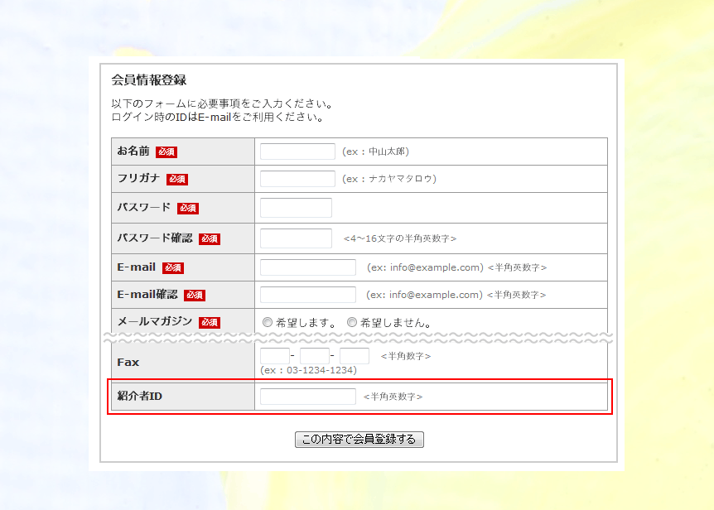Click the 紹介者ID label

(140, 397)
